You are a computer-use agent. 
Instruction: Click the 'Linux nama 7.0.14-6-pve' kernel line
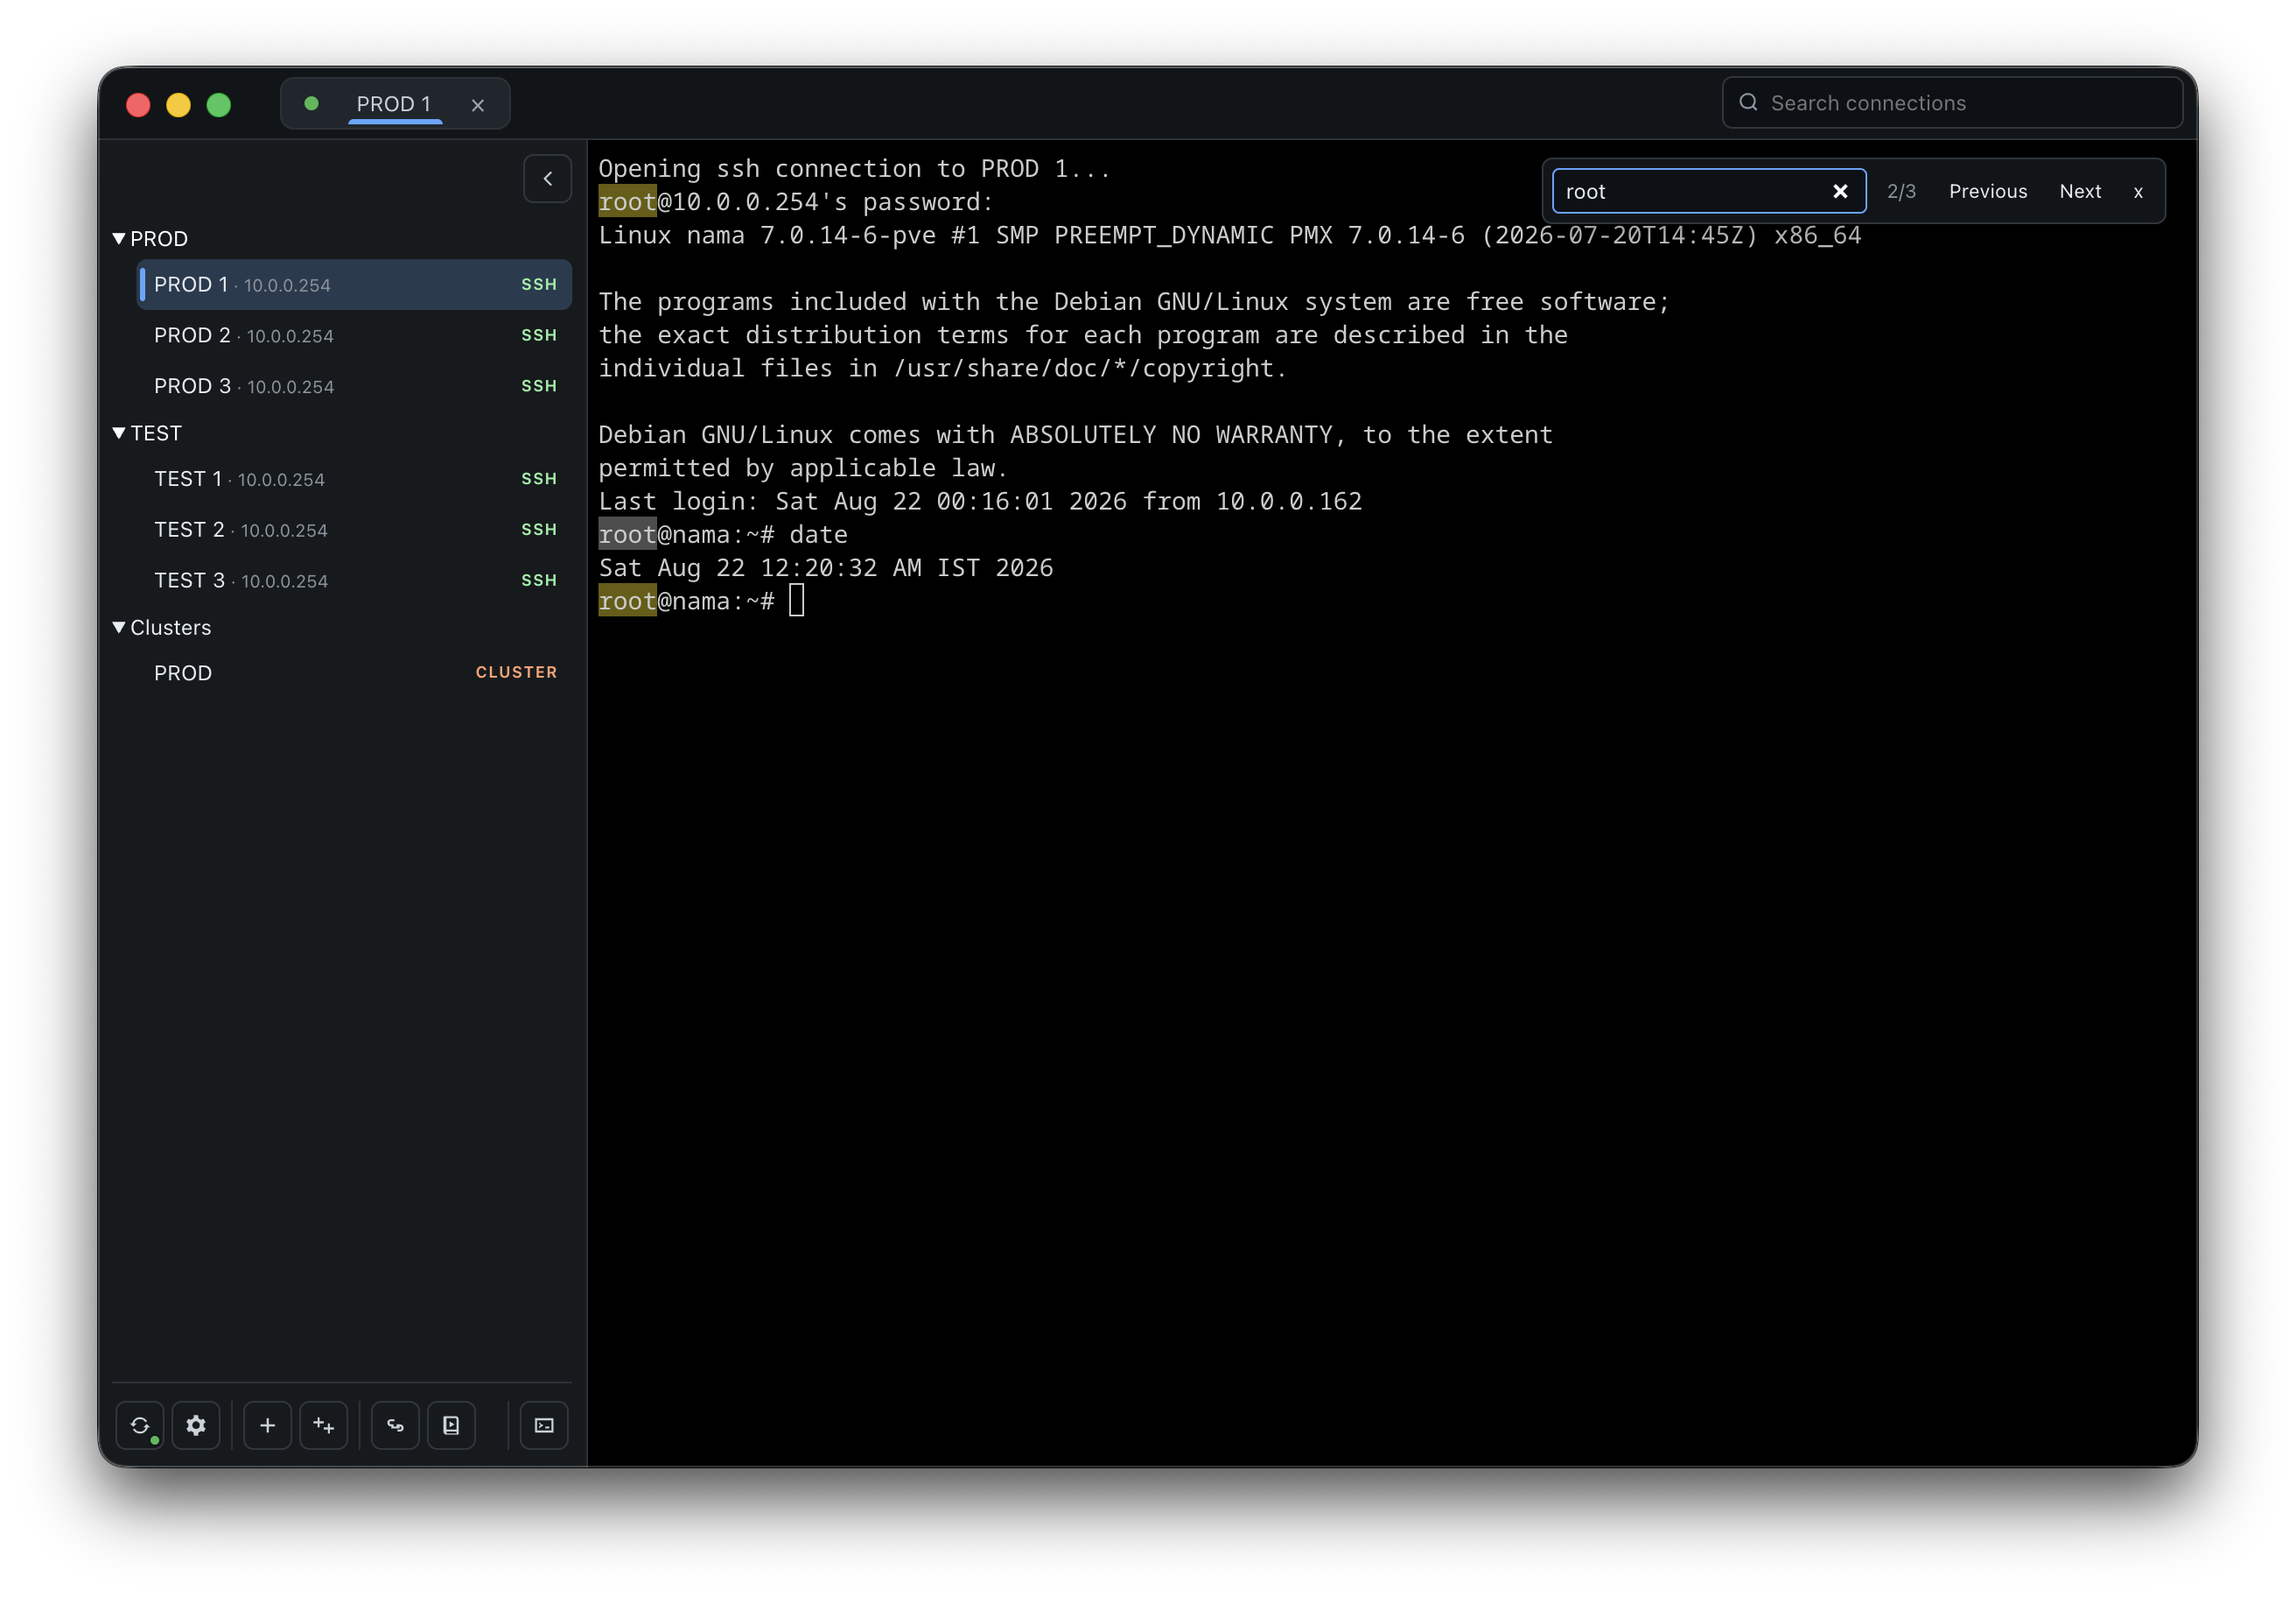(1230, 236)
